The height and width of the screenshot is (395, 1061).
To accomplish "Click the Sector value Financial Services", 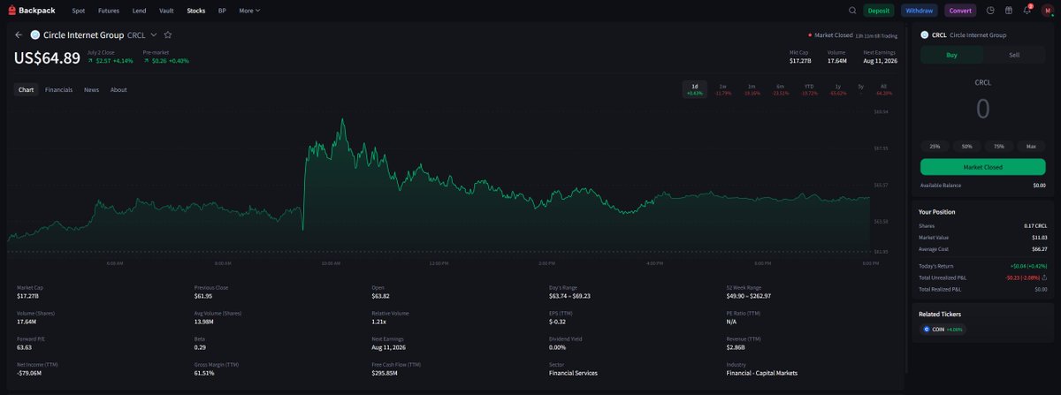I will [573, 373].
